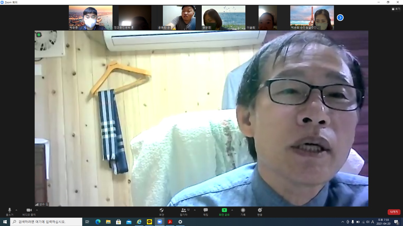Screen dimensions: 403x226
Task: Open the 반응 reactions menu
Action: 260,212
